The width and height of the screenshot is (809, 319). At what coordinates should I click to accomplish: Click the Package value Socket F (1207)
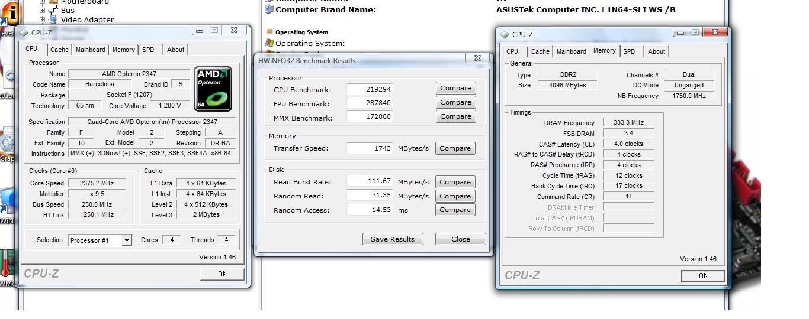coord(129,95)
